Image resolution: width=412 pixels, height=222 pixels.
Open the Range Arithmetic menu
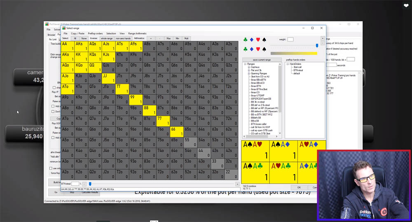pos(137,33)
